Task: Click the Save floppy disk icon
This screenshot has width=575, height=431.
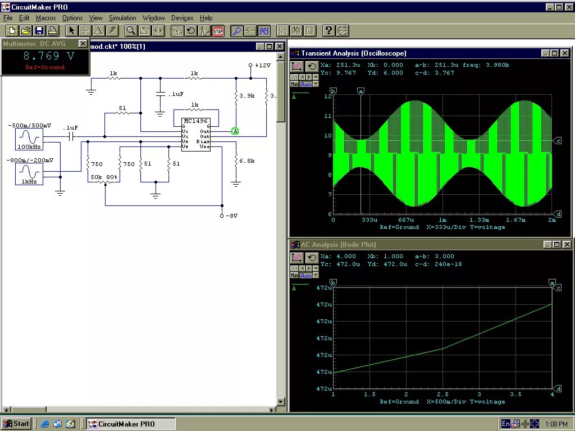Action: (39, 31)
